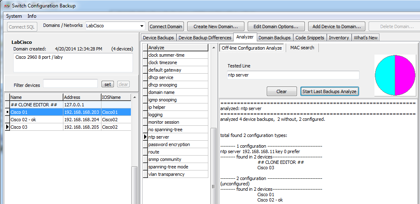Switch to Device Backup Differences tab
The width and height of the screenshot is (420, 204).
click(205, 38)
